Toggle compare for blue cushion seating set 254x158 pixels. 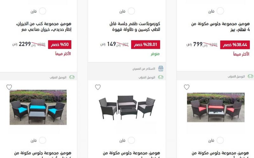pyautogui.click(x=43, y=140)
